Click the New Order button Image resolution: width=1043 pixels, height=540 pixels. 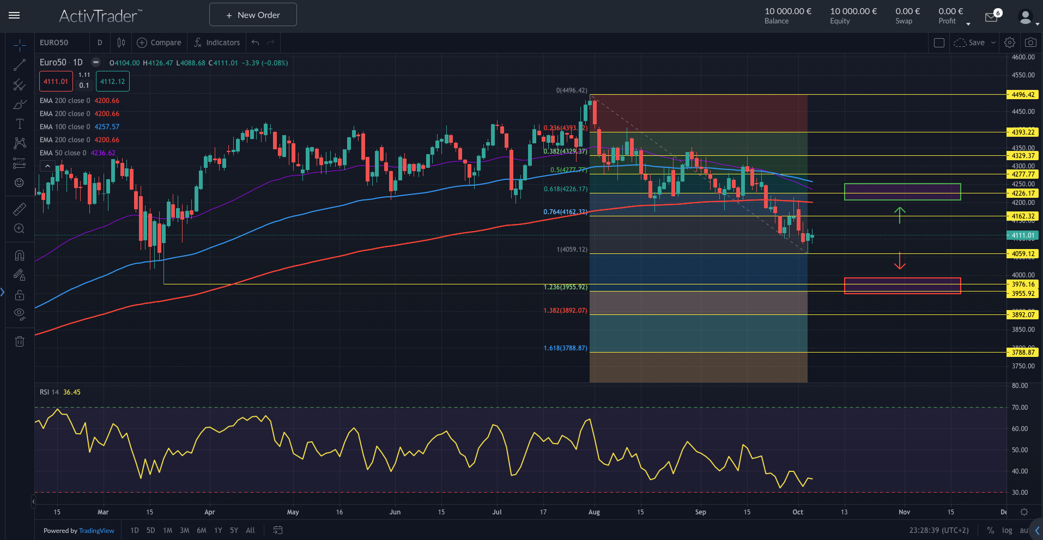tap(252, 14)
